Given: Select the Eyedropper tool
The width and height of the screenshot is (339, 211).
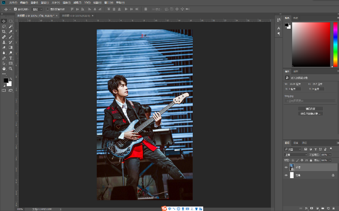Looking at the screenshot, I should click(x=10, y=32).
